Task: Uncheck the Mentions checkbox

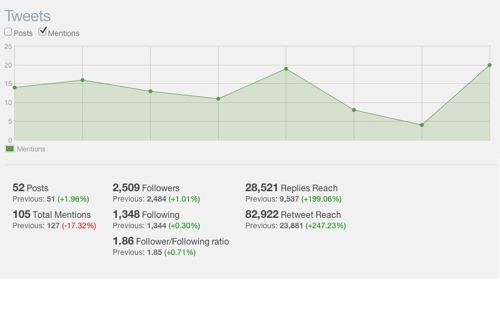Action: click(42, 31)
